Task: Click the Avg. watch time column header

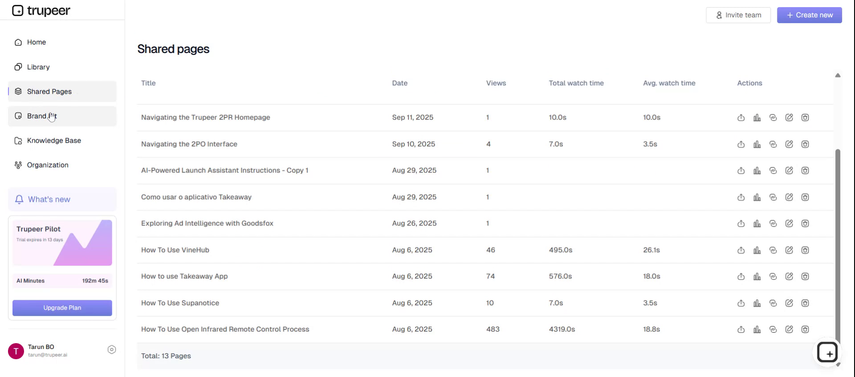Action: coord(669,83)
